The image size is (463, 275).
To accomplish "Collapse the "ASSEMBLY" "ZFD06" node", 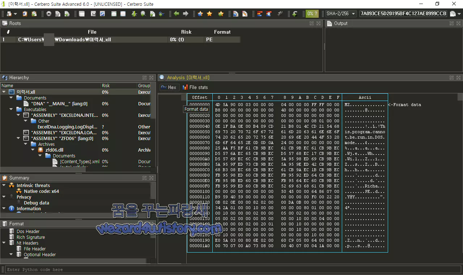I will (x=18, y=138).
